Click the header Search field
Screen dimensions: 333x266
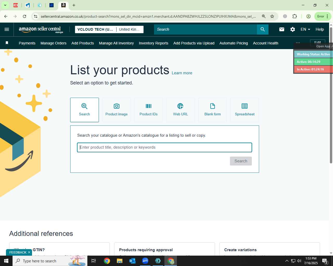click(x=206, y=29)
